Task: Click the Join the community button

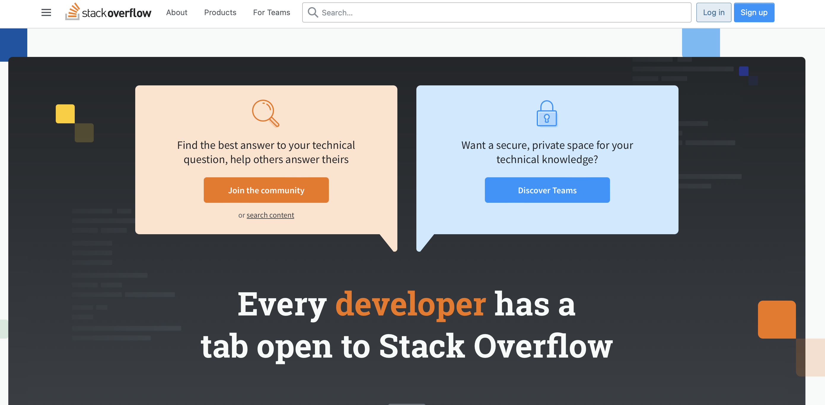Action: coord(266,189)
